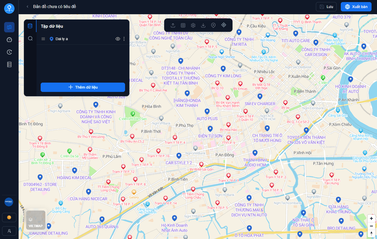Click the 'AUTO PLUS' map label
The width and height of the screenshot is (377, 239).
click(207, 119)
